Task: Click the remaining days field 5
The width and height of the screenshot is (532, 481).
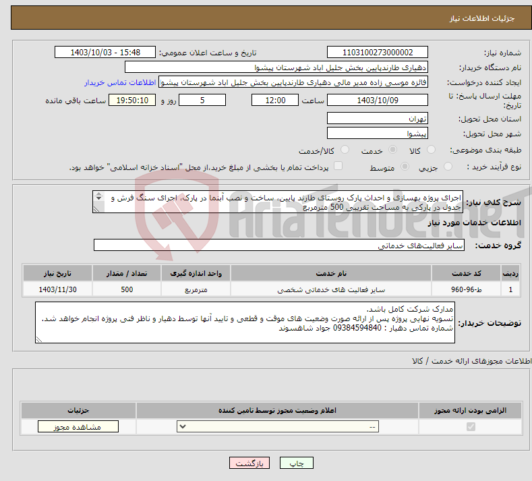Action: click(202, 100)
